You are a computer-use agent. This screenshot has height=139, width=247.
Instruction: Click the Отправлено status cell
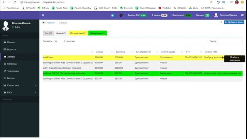(171, 58)
